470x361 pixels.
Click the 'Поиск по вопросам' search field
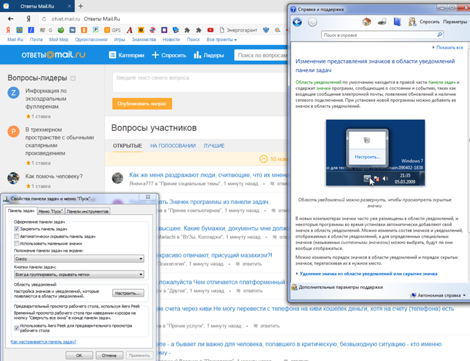(x=261, y=55)
